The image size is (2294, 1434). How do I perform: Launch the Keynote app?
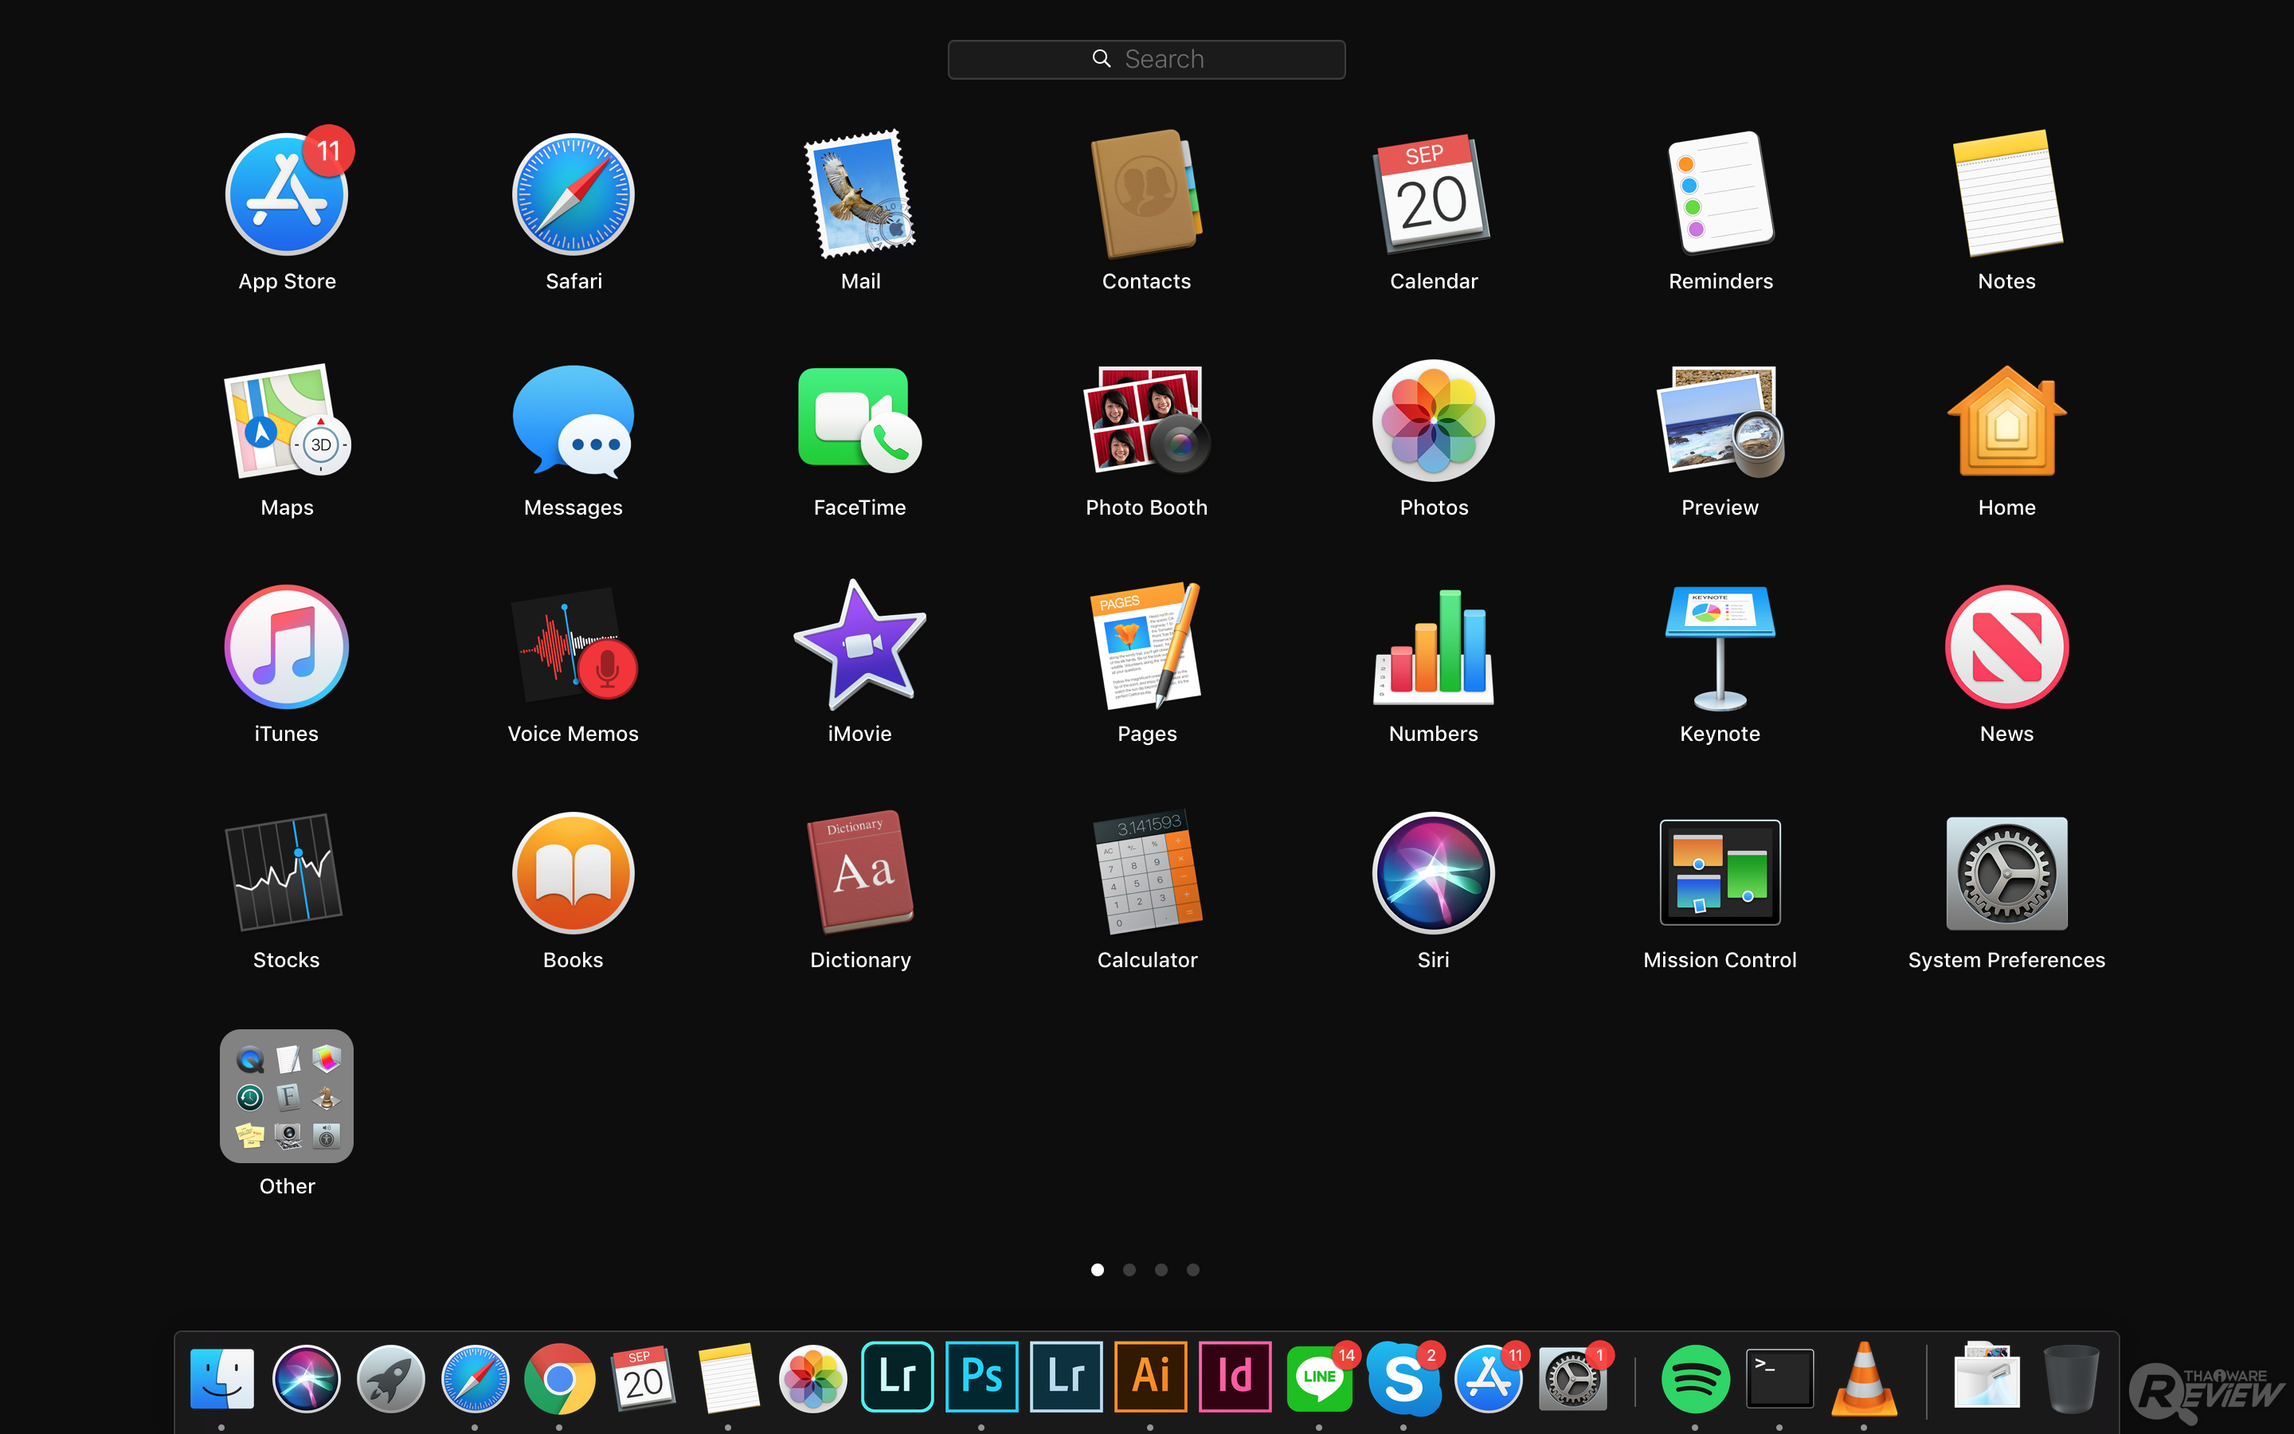[x=1720, y=647]
